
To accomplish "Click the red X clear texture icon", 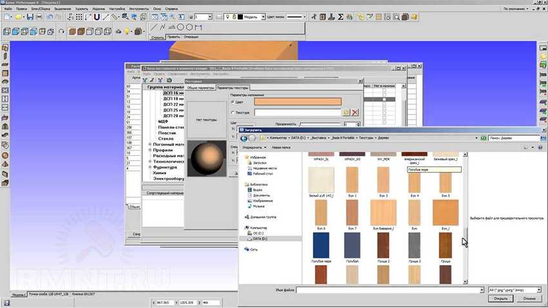I will [x=355, y=112].
